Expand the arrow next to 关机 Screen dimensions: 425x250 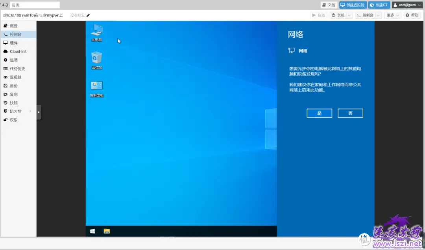click(x=349, y=15)
